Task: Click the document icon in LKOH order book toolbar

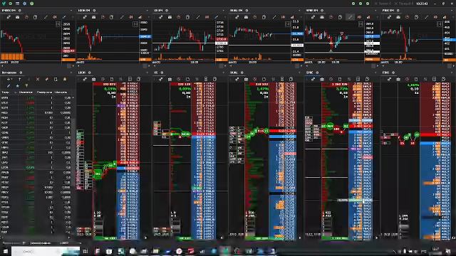Action: [x=112, y=79]
